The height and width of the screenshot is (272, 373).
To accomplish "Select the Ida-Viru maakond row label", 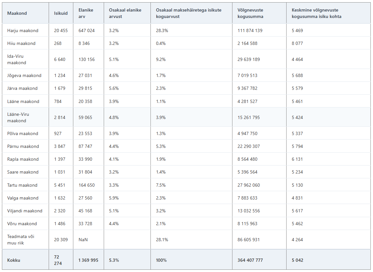I will (17, 59).
